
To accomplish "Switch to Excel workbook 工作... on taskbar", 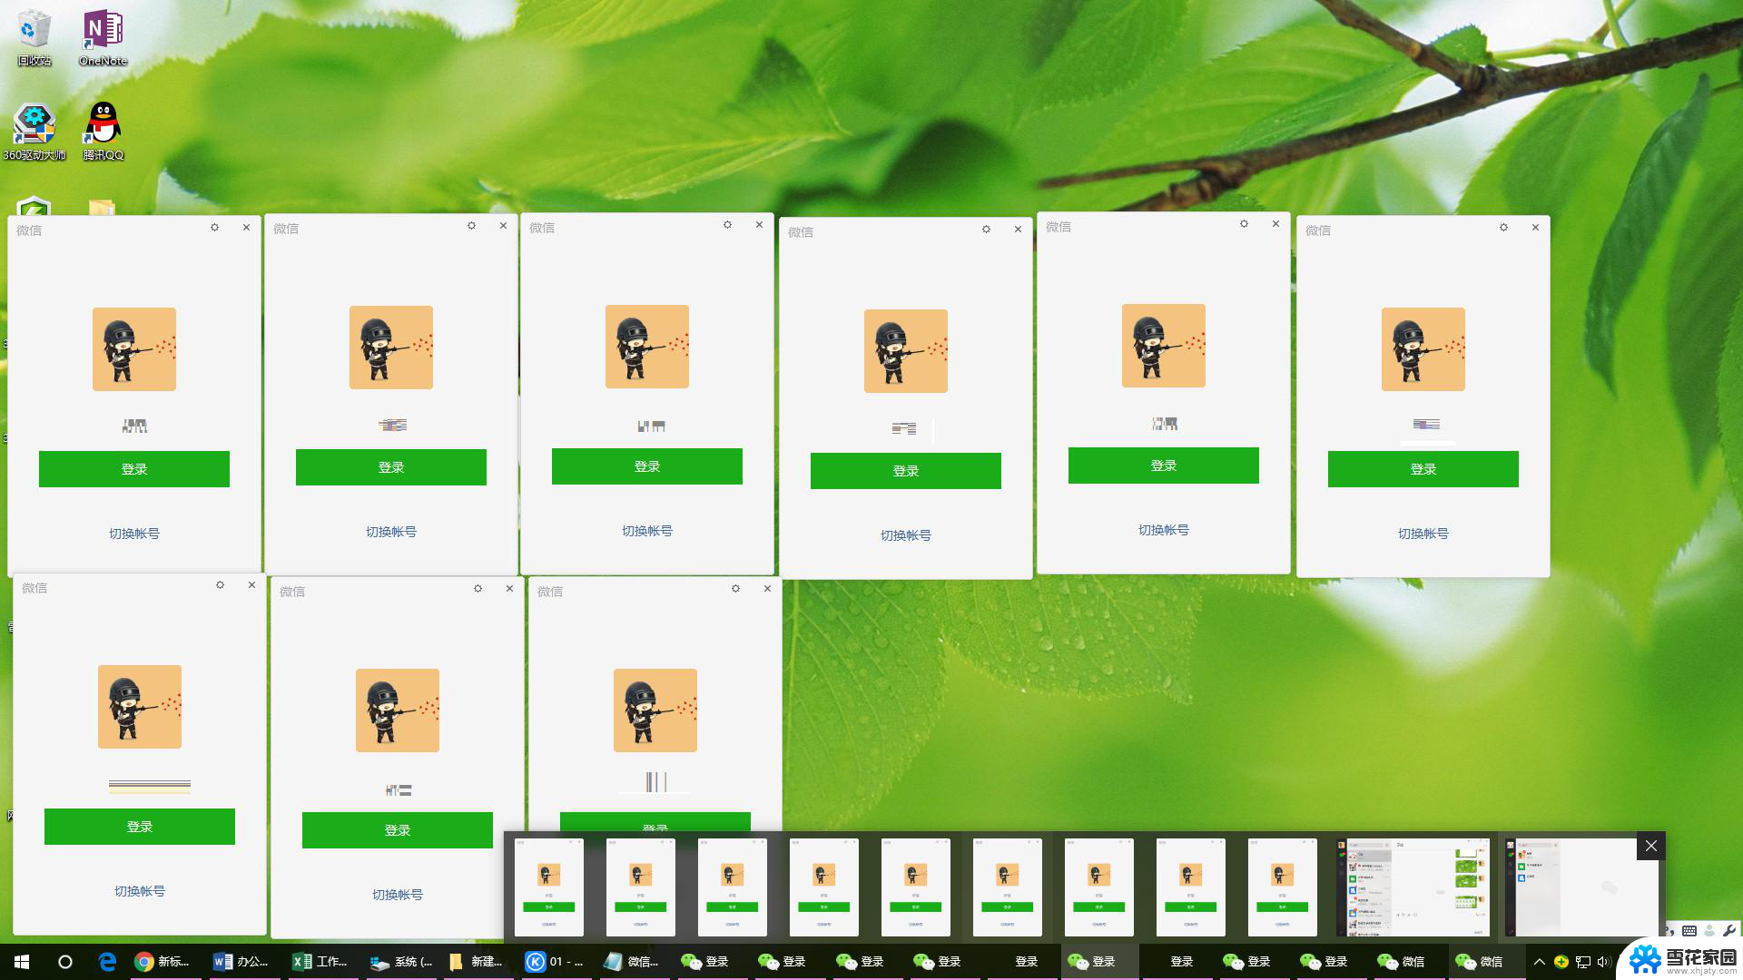I will click(x=320, y=962).
